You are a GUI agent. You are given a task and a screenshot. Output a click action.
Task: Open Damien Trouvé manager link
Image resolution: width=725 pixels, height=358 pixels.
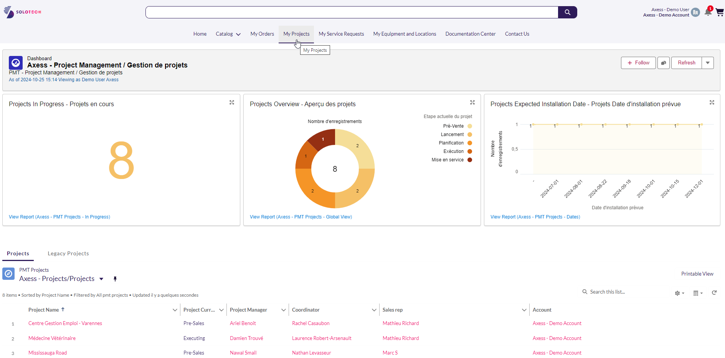coord(246,338)
